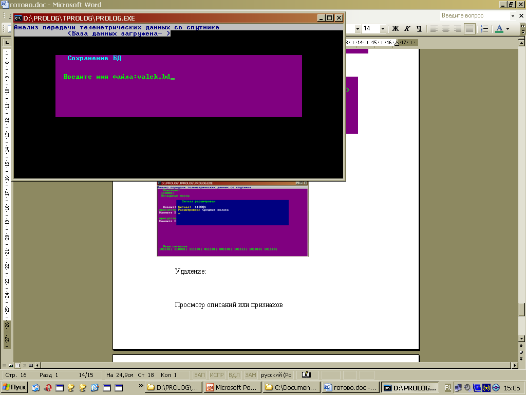The height and width of the screenshot is (395, 526).
Task: Switch to Outline view
Action: tap(25, 366)
